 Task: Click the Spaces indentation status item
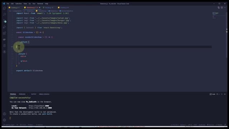coord(183,125)
